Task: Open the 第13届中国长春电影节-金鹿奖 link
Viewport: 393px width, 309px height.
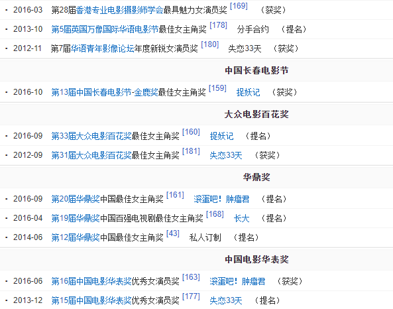Action: [x=105, y=92]
